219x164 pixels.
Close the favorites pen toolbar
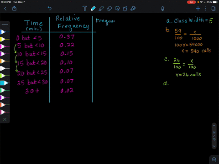point(5,119)
